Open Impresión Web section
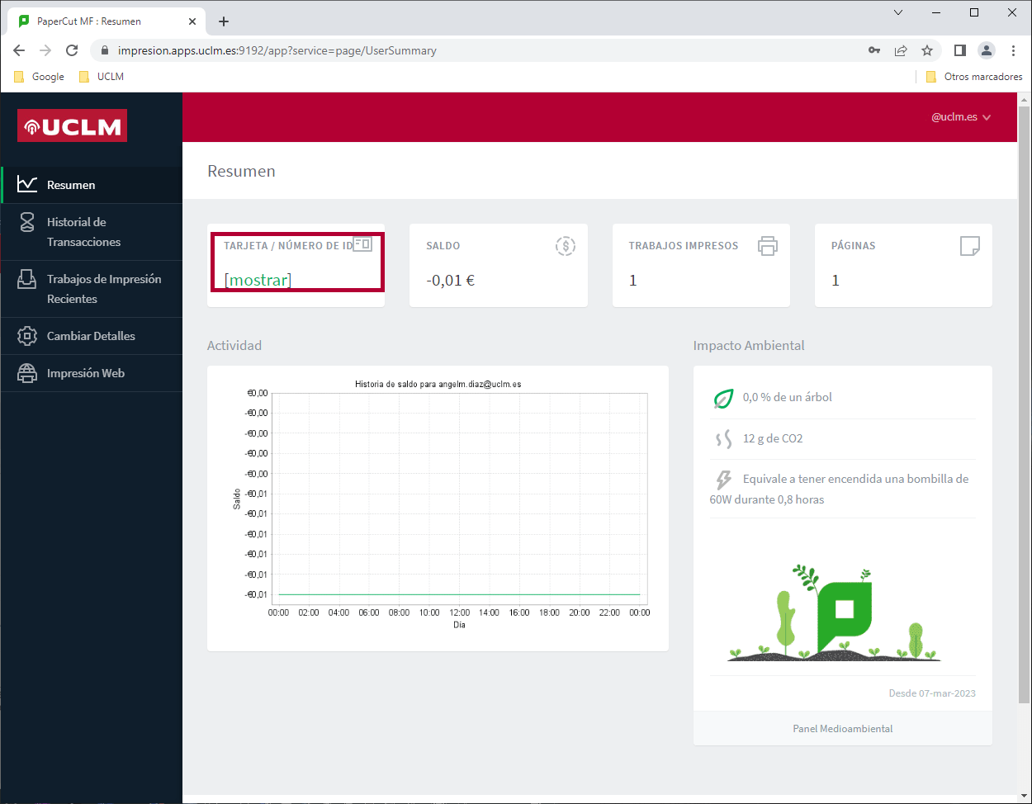 point(92,373)
